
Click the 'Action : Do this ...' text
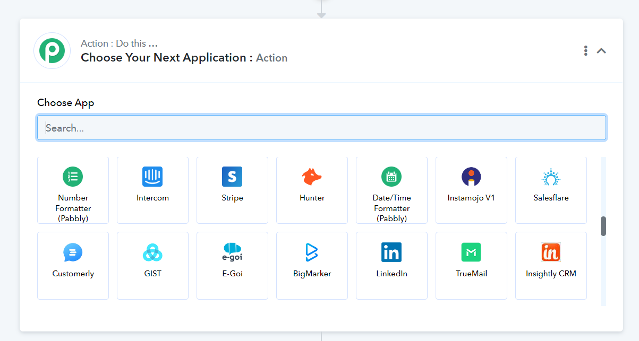(x=119, y=43)
